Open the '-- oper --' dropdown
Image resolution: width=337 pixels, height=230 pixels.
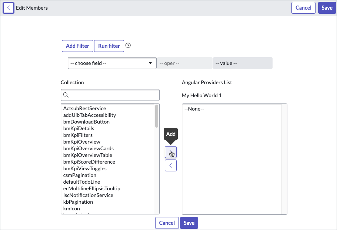[184, 63]
